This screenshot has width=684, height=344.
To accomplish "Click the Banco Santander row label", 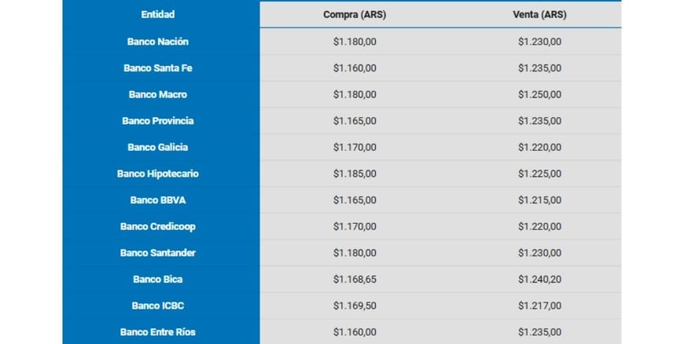I will coord(158,253).
